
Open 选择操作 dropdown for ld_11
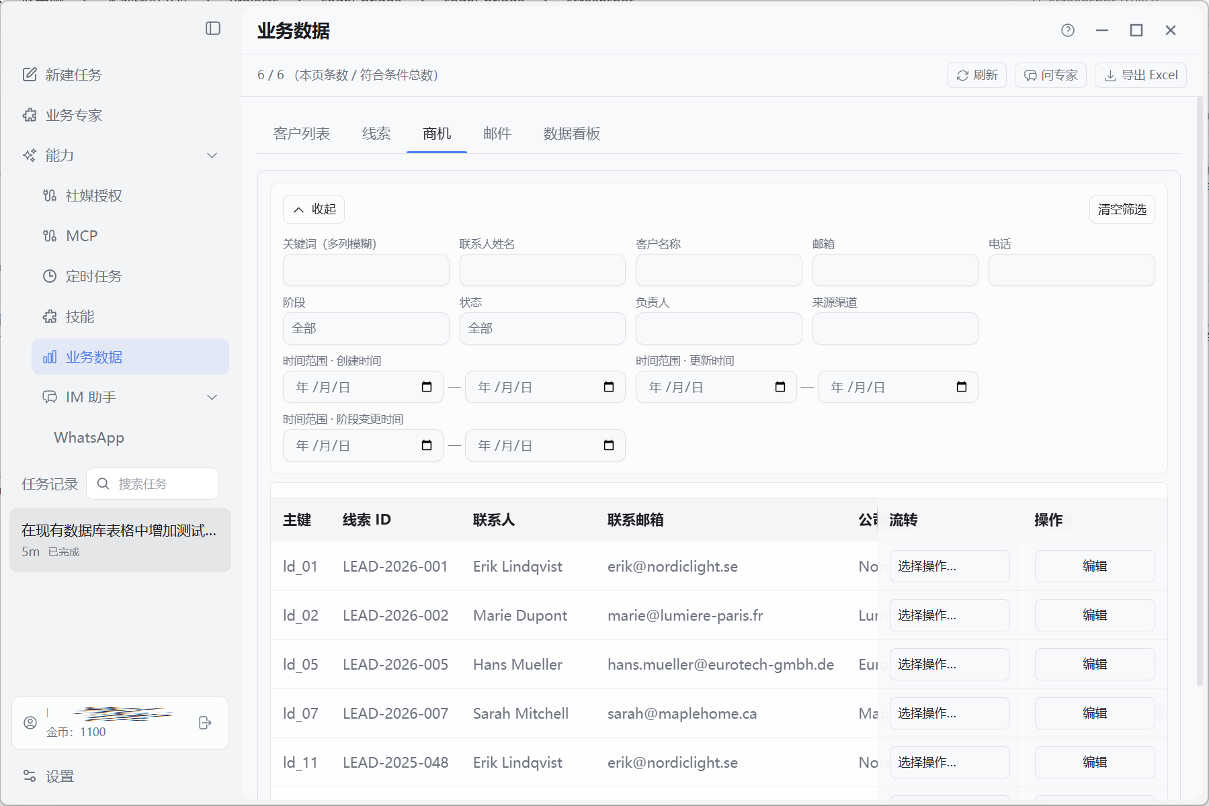click(950, 762)
